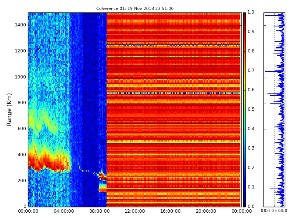Click the 04:00:00 time axis label
Viewport: 294px width, 220px height.
pyautogui.click(x=64, y=212)
